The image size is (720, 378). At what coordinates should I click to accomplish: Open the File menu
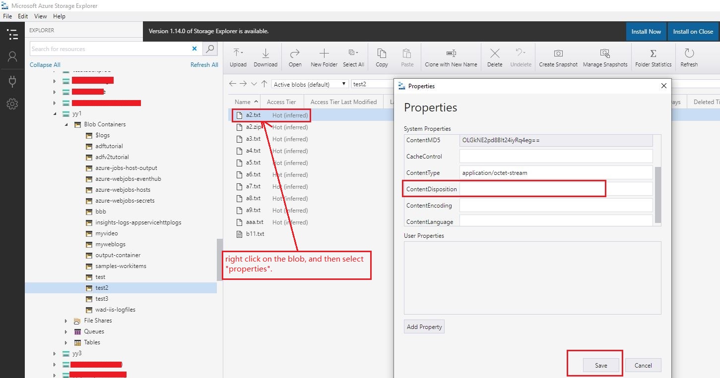7,16
